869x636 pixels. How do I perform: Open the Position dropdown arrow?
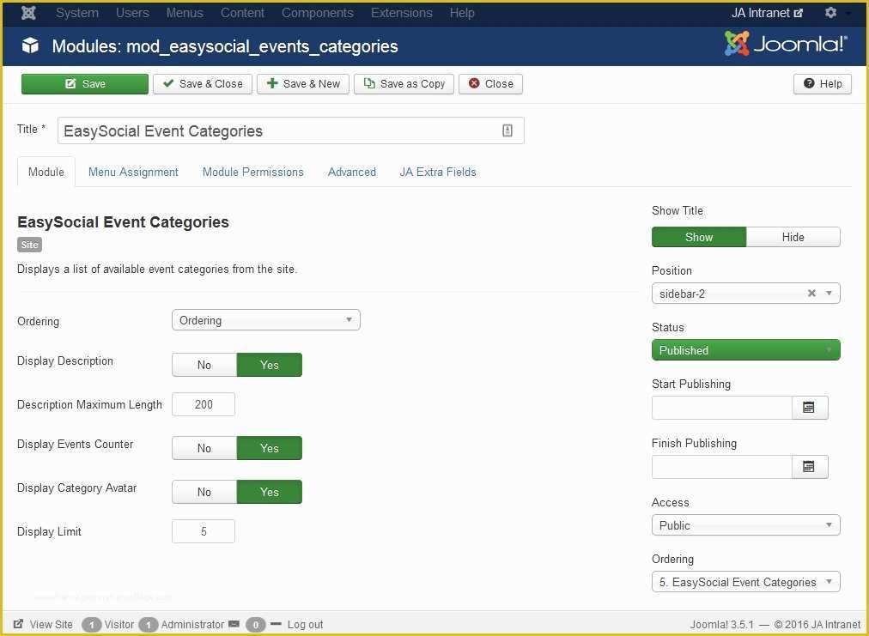pos(829,293)
